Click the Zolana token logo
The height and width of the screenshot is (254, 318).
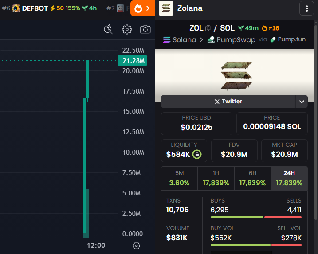pos(166,8)
